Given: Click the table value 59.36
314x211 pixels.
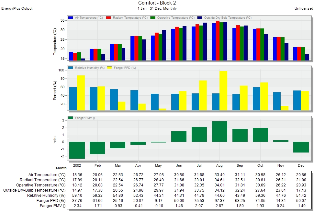Looking at the screenshot, I should [260, 195].
